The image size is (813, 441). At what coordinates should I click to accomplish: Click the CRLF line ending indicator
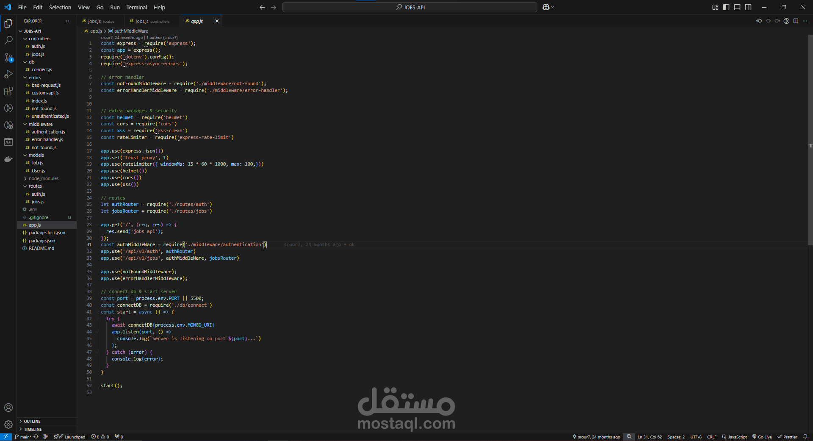click(x=712, y=437)
